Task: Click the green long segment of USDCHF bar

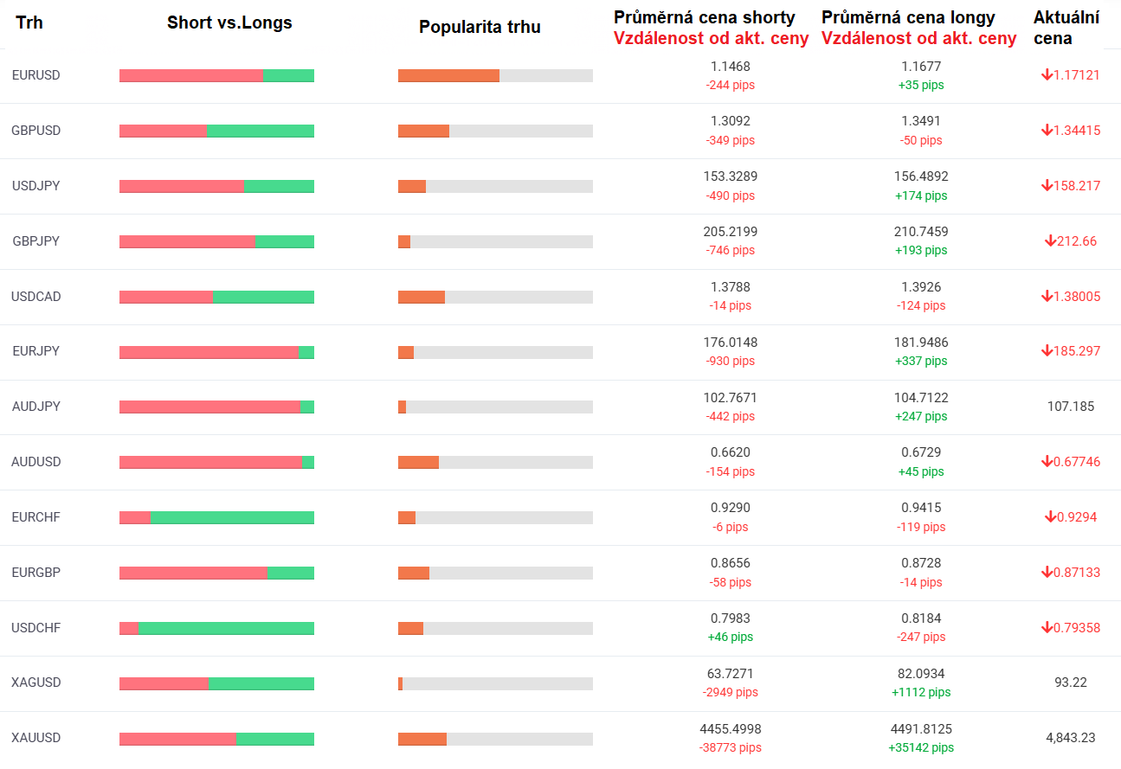Action: tap(226, 628)
